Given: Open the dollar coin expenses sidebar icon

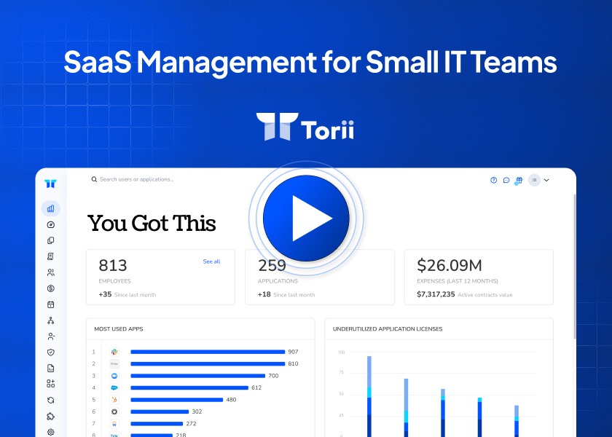Looking at the screenshot, I should point(51,288).
